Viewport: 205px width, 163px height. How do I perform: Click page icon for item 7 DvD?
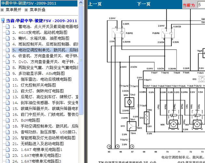coord(8,62)
